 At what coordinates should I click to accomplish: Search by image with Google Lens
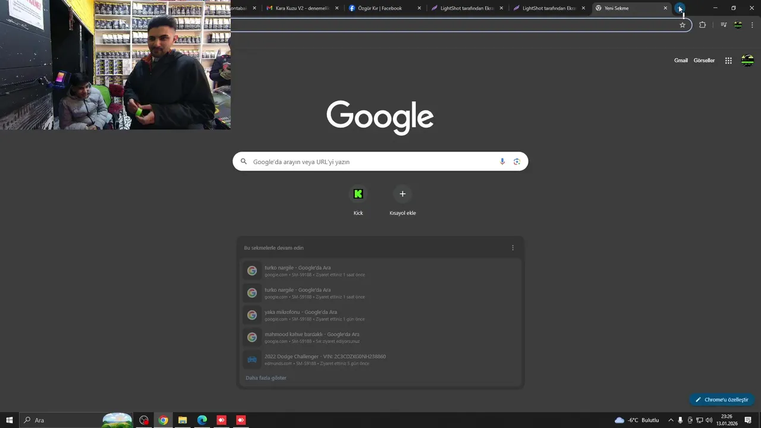click(x=517, y=162)
